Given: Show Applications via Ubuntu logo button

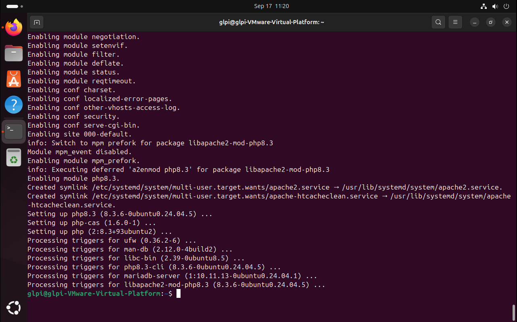Looking at the screenshot, I should click(x=14, y=308).
